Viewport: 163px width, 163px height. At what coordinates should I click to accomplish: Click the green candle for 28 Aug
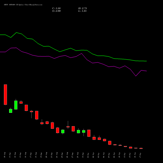click(79, 132)
